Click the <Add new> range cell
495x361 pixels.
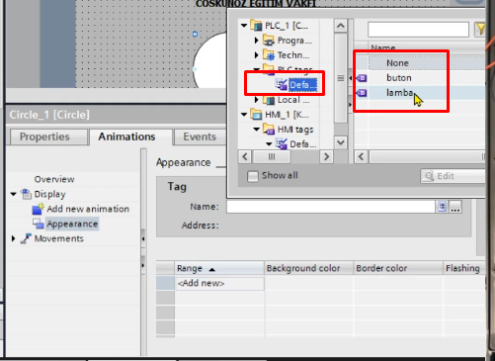coord(219,283)
